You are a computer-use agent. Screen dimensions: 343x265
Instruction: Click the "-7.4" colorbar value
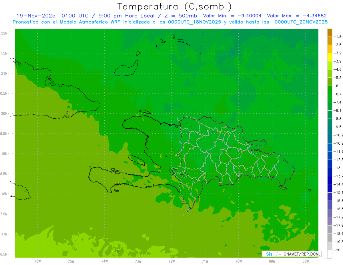[338, 102]
